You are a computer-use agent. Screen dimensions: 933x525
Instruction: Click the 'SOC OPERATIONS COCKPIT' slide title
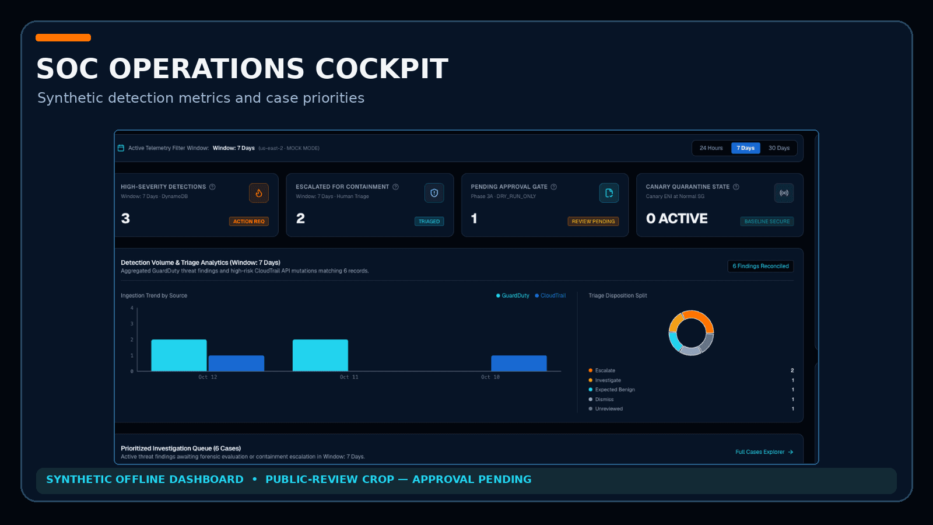tap(243, 69)
